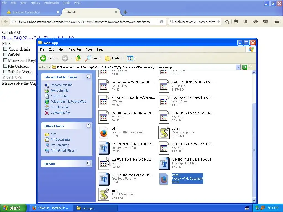Click Rename this file
The width and height of the screenshot is (283, 212).
coord(61,85)
